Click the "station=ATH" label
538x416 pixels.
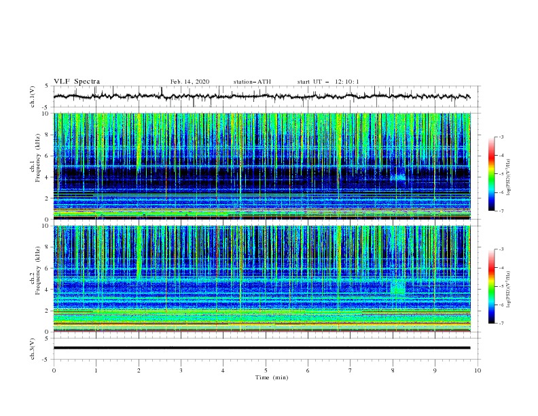tap(252, 82)
